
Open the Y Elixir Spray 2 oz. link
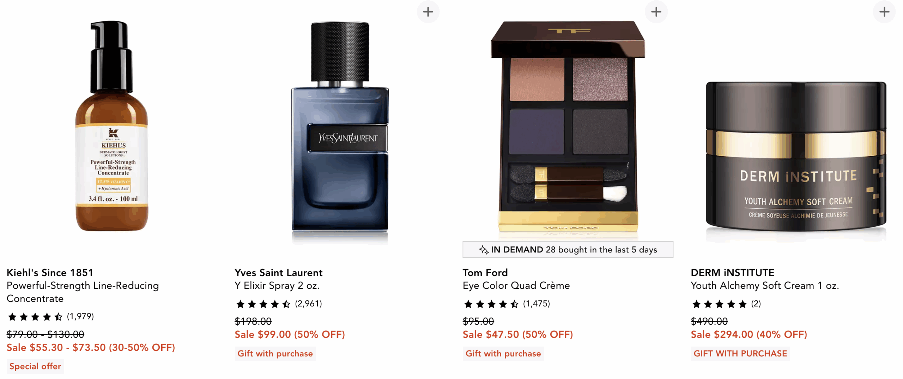(x=277, y=286)
